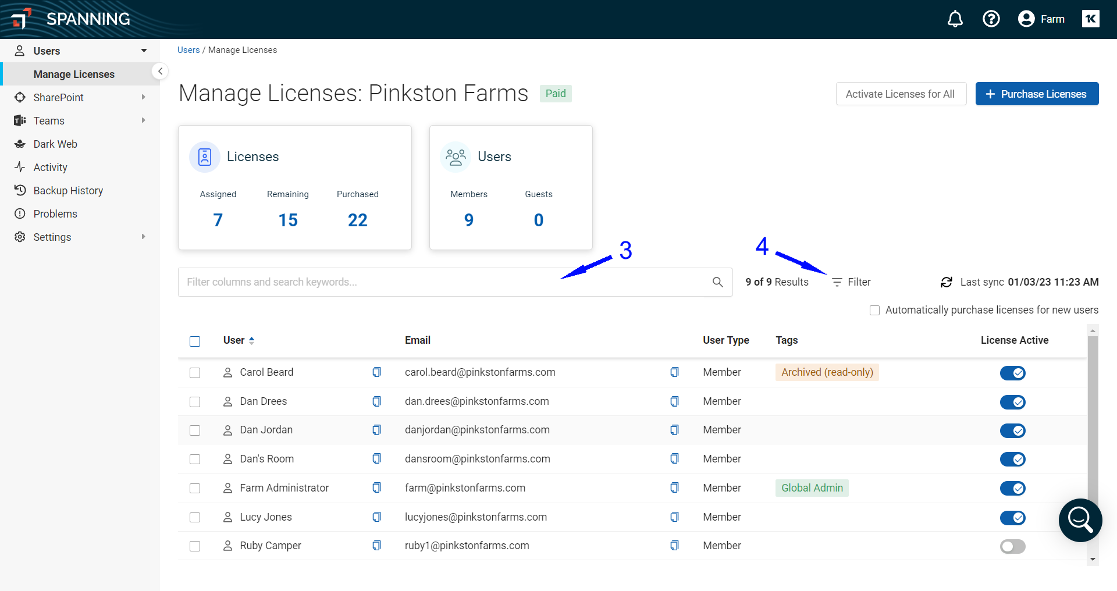Open the notifications bell
The image size is (1117, 591).
point(955,19)
